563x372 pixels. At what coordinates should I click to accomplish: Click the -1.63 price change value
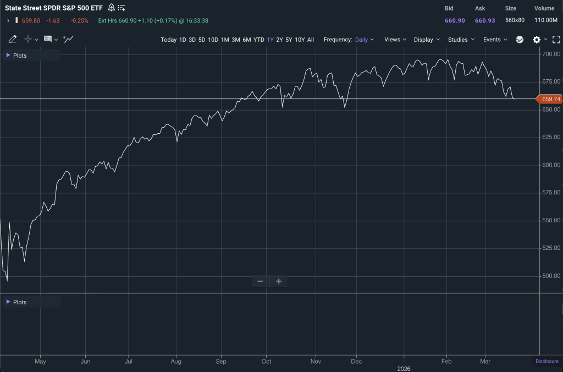coord(53,20)
